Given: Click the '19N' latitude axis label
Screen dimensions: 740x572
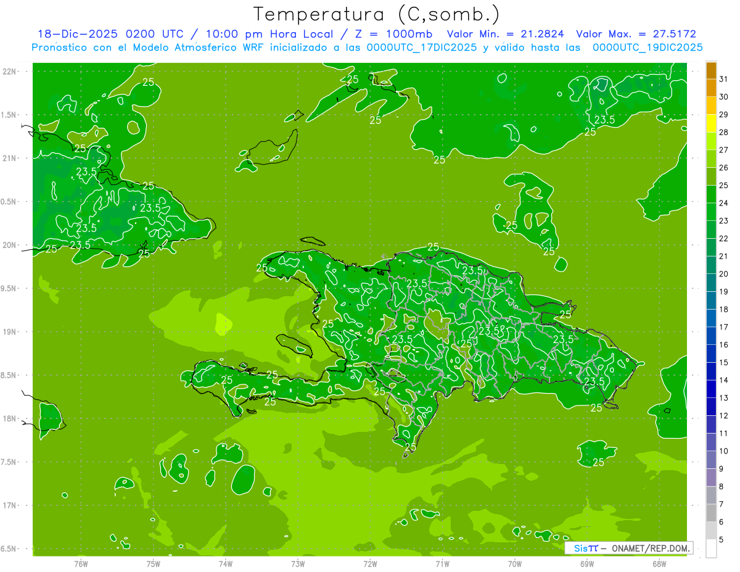Looking at the screenshot, I should point(9,332).
